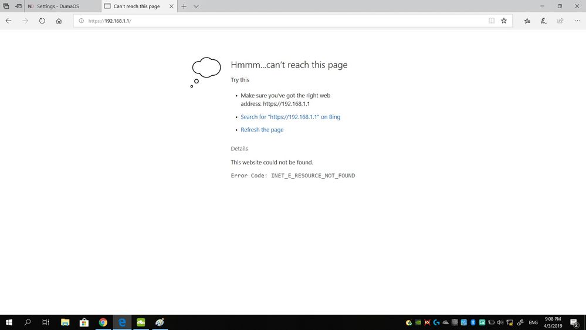Open the Windows Start menu
Viewport: 586px width, 330px height.
coord(9,322)
